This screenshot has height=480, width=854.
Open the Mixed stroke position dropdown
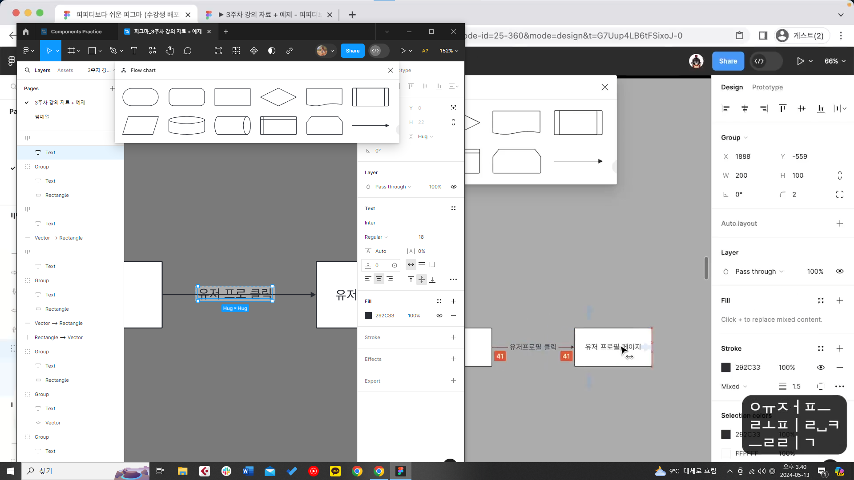[734, 387]
